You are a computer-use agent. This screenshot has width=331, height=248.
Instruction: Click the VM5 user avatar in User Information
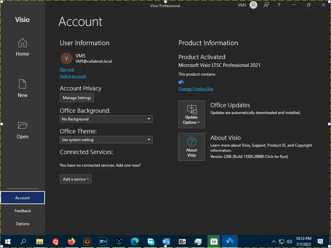point(67,58)
